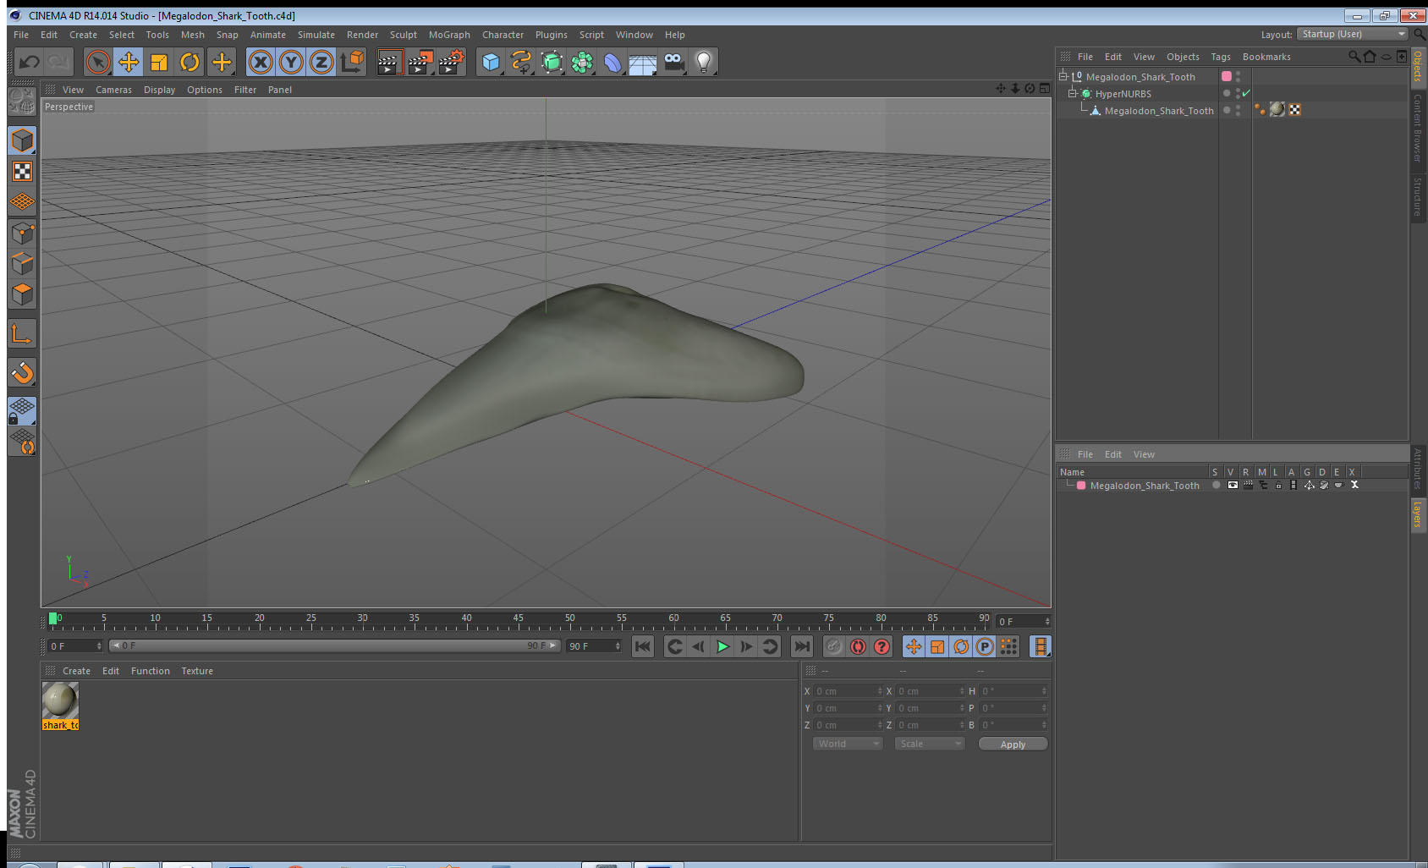Add a Camera object
The image size is (1428, 868).
(x=673, y=62)
